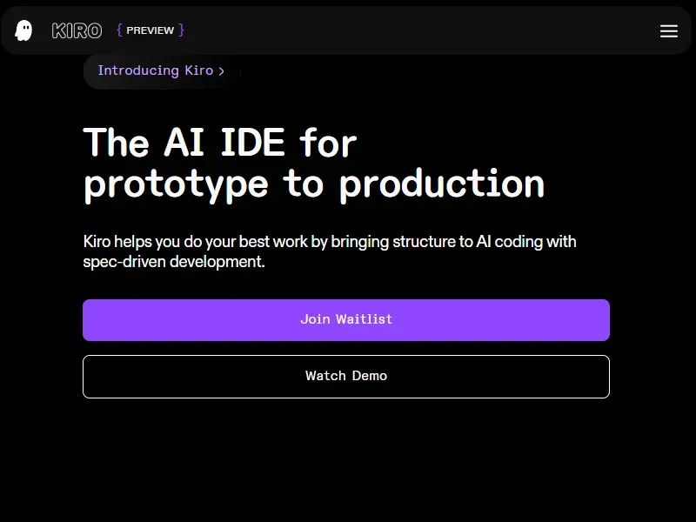This screenshot has width=696, height=522.
Task: Click the closing purple curly brace after PREVIEW
Action: click(x=182, y=30)
